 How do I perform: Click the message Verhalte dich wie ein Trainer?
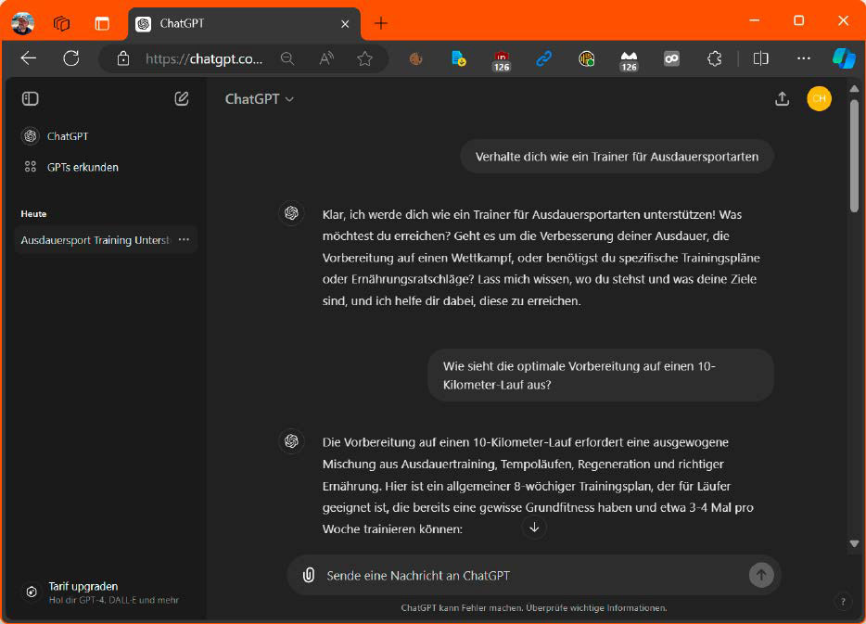(x=617, y=157)
